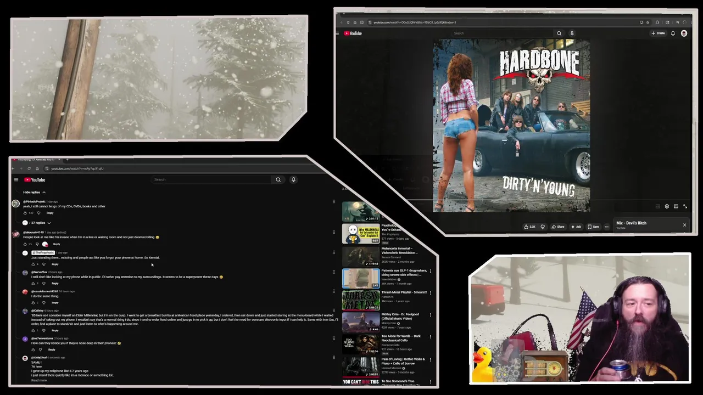
Task: Collapse the Hide replies expander
Action: pos(34,193)
